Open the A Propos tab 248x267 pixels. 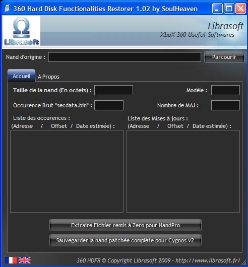coord(49,77)
